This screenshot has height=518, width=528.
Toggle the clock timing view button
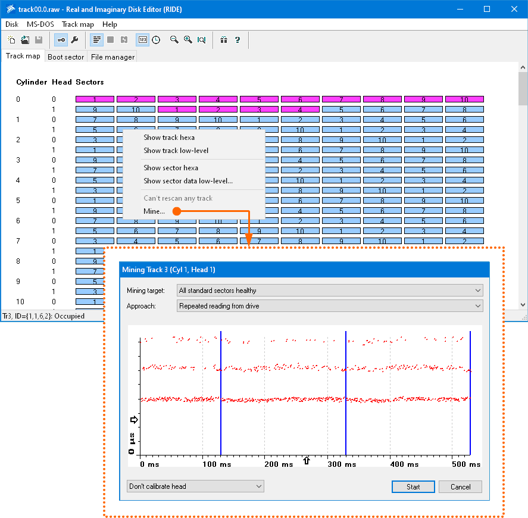click(x=156, y=40)
